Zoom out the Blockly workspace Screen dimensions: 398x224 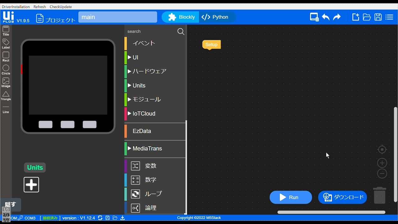382,174
